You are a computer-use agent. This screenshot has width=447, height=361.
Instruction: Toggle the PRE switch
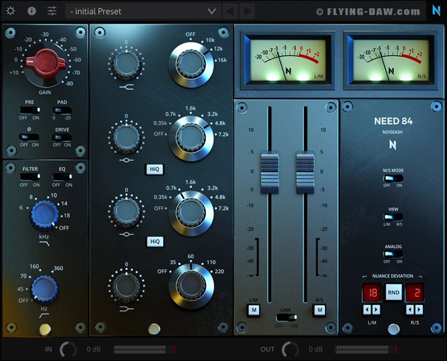[x=30, y=110]
